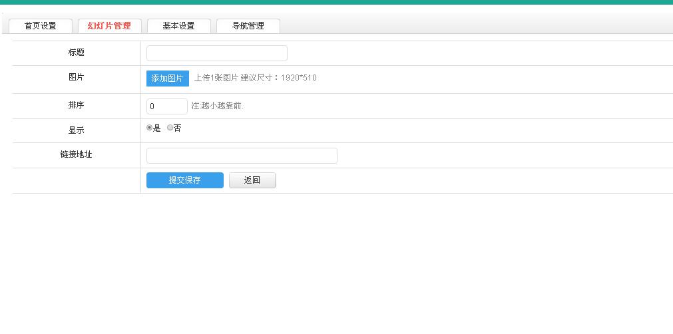Submit the form with 提交保存
This screenshot has width=673, height=334.
184,180
